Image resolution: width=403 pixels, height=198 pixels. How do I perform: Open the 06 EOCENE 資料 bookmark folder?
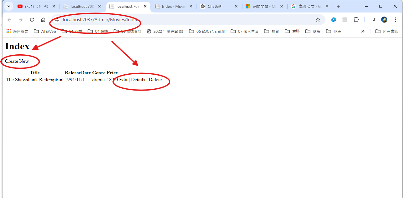(207, 31)
